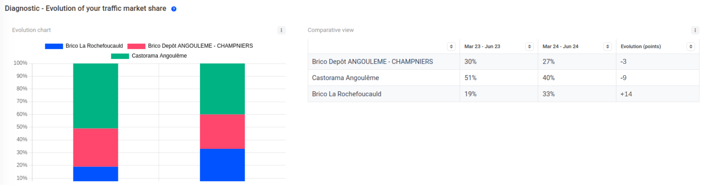The height and width of the screenshot is (186, 703).
Task: Select the Castorama Angoulême table row
Action: point(345,78)
